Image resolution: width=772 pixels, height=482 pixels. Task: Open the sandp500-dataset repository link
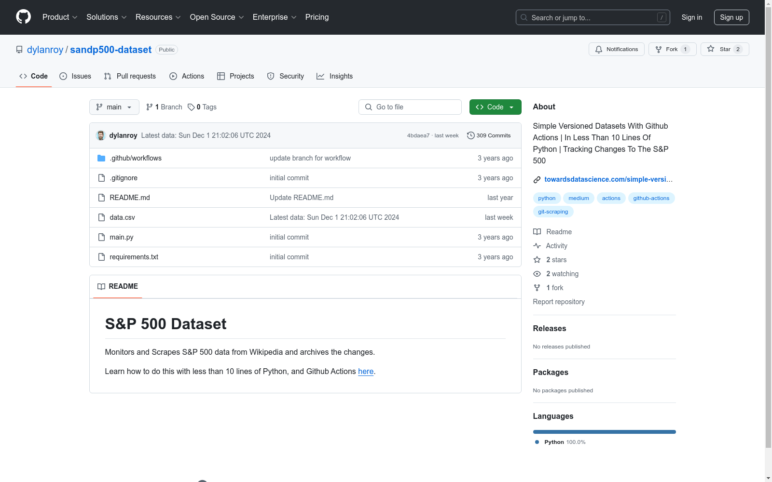pos(110,50)
